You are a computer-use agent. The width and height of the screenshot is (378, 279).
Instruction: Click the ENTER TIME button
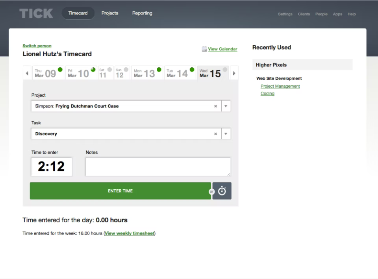(120, 191)
